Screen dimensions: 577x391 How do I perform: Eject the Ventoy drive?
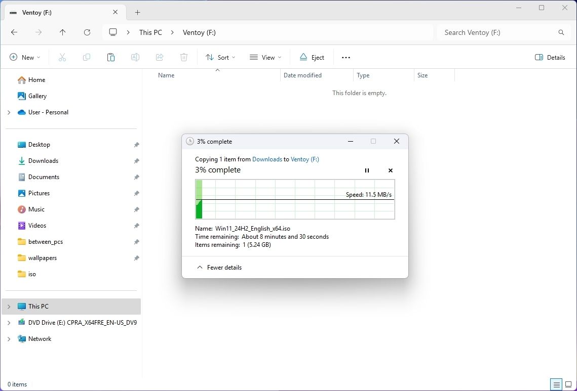click(311, 57)
